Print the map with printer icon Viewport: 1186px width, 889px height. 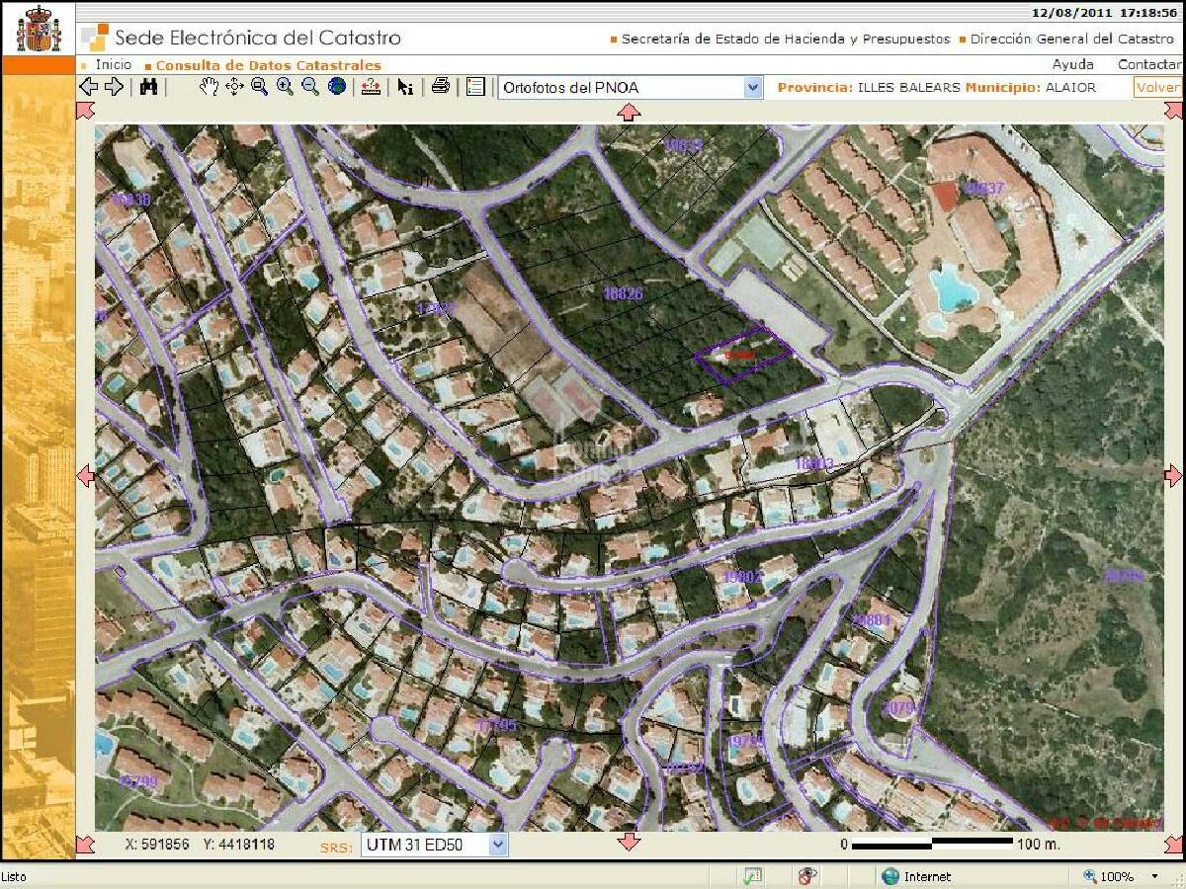pos(441,87)
